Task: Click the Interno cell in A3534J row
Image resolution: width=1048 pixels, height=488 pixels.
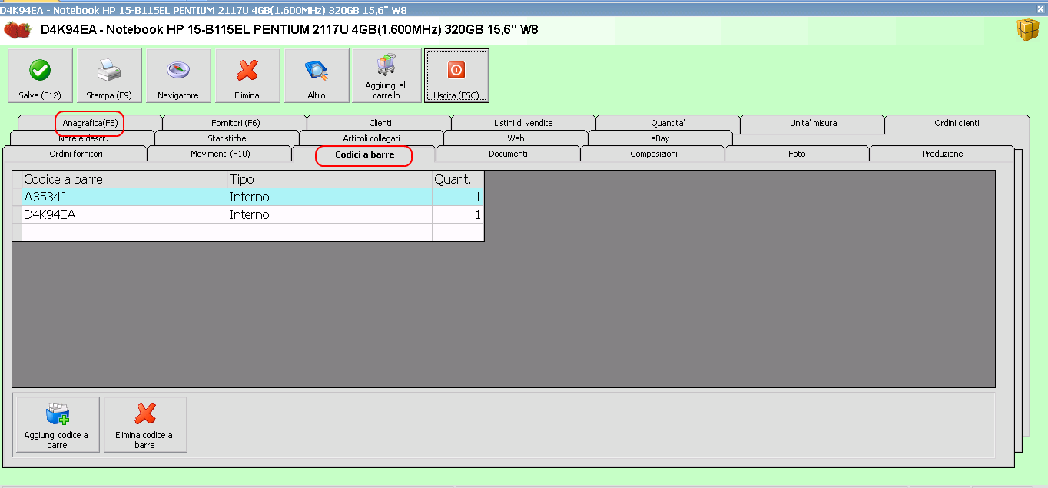Action: coord(330,197)
